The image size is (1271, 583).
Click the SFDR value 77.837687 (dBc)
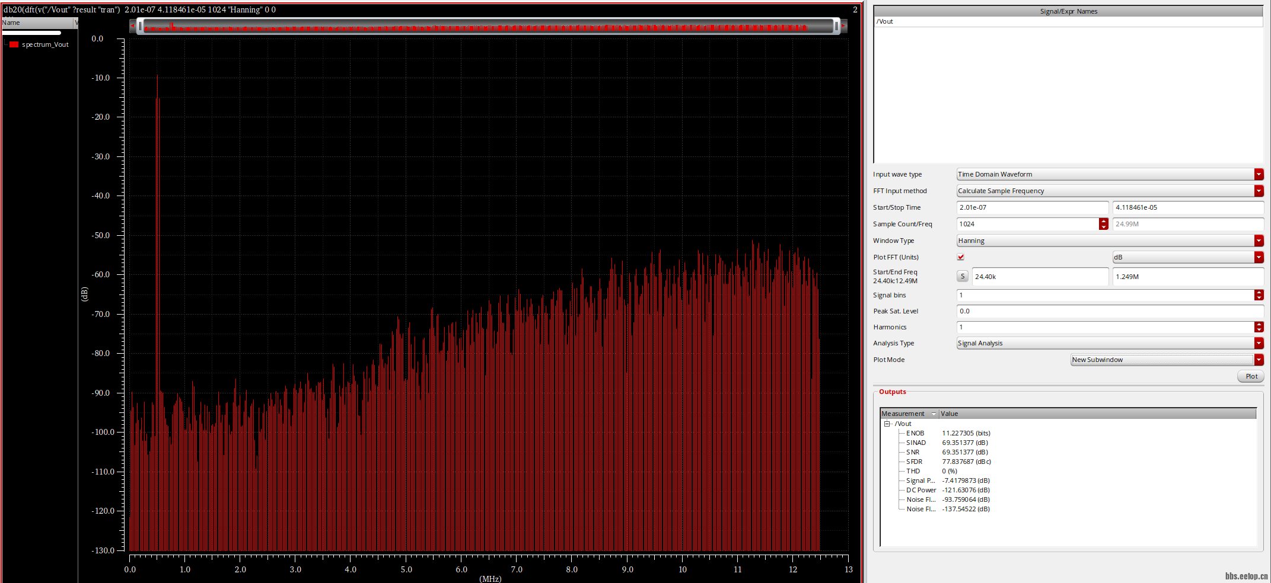[x=967, y=462]
